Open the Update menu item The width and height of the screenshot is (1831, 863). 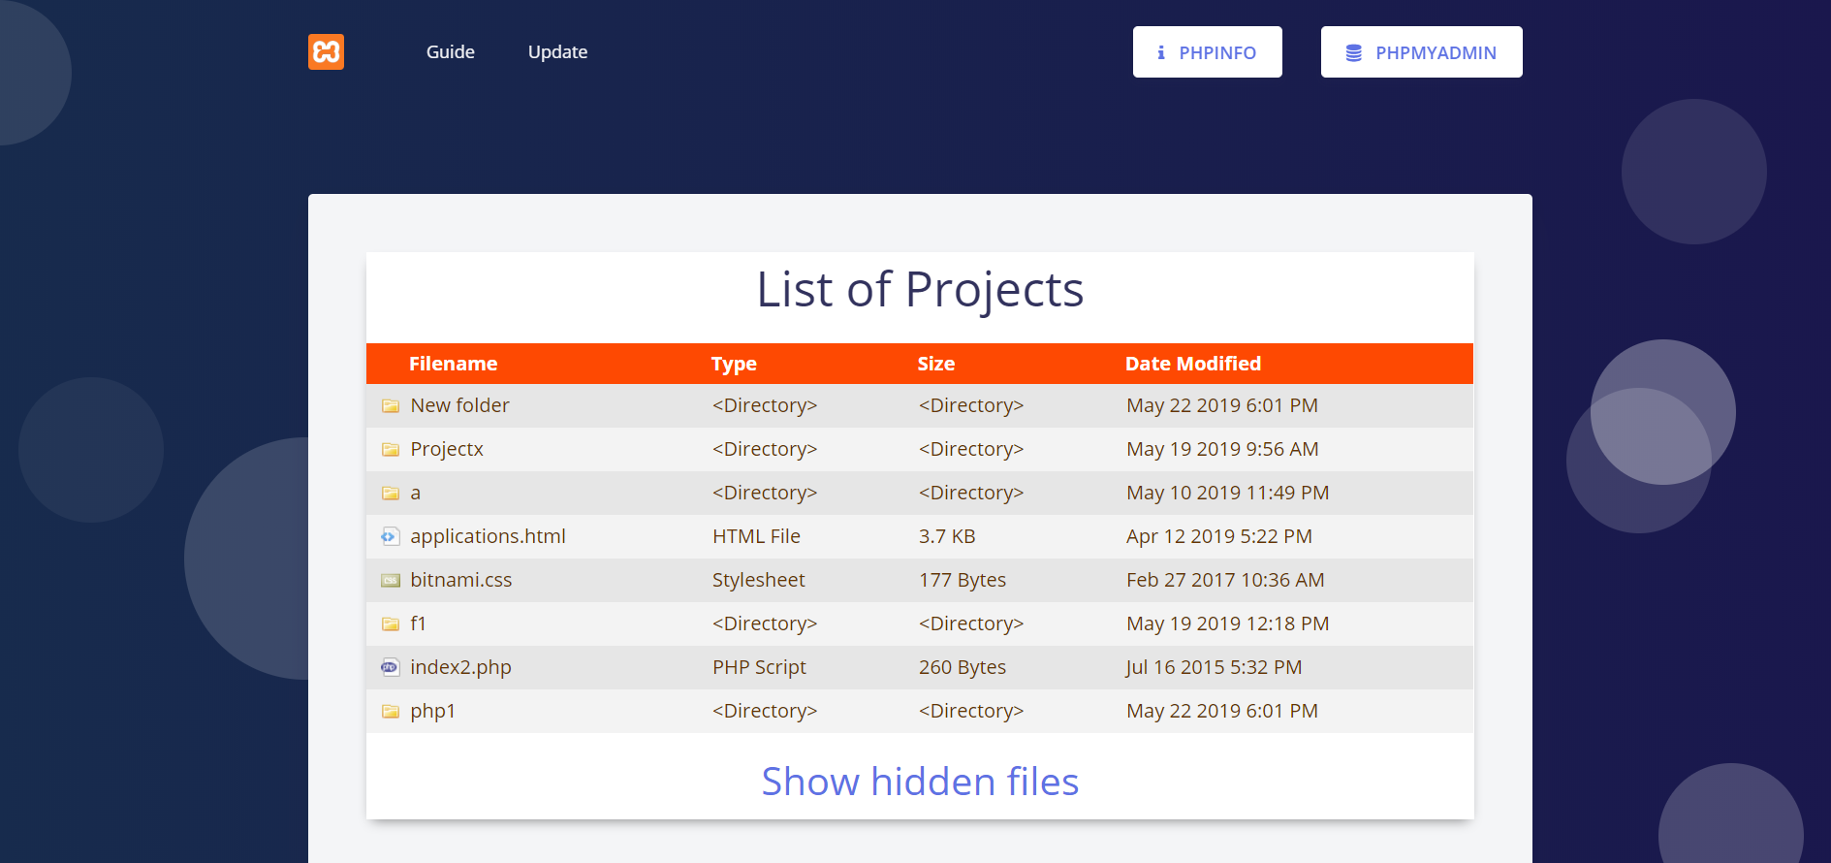pos(557,52)
